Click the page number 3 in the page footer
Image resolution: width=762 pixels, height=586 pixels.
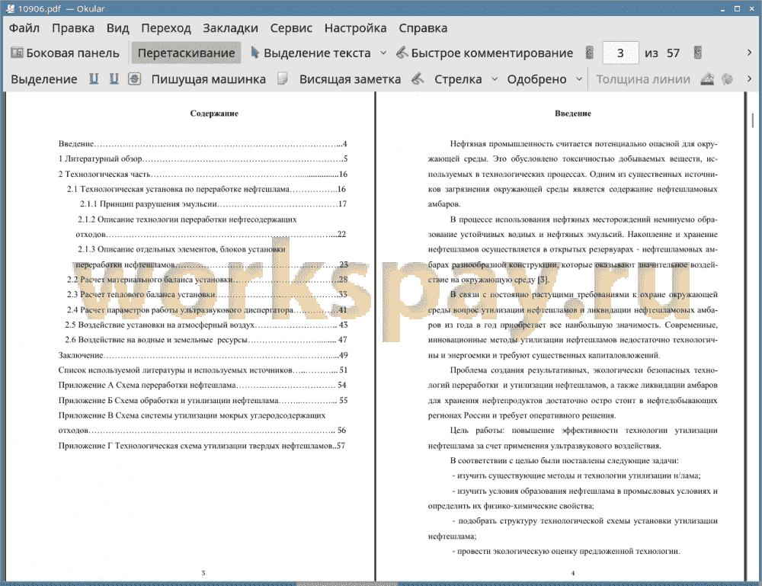203,573
